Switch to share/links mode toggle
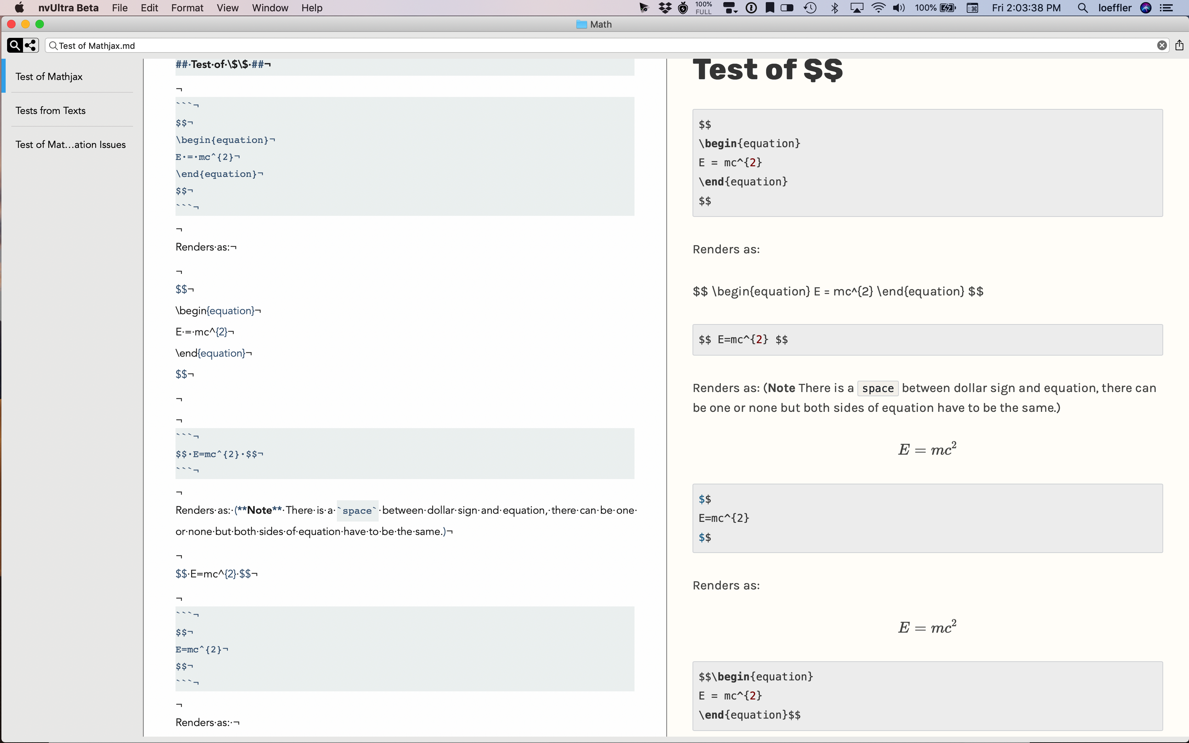Viewport: 1189px width, 743px height. tap(30, 46)
